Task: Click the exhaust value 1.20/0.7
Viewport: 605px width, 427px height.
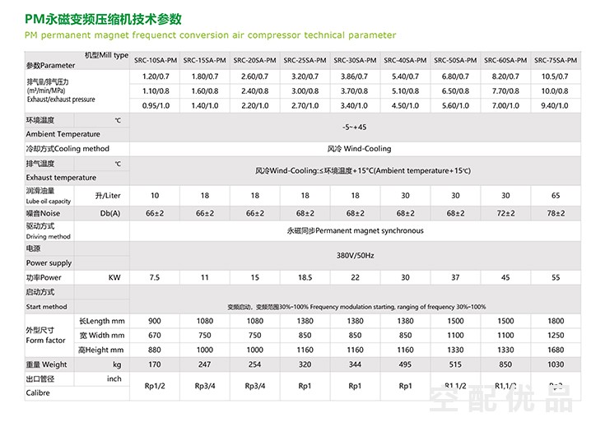Action: point(156,77)
